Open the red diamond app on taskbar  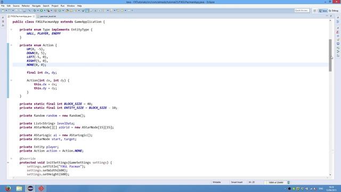pyautogui.click(x=41, y=188)
